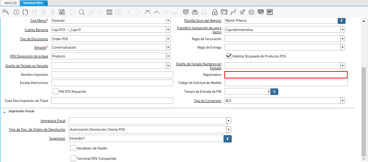Click the left angle parent record arrow

tap(129, 12)
